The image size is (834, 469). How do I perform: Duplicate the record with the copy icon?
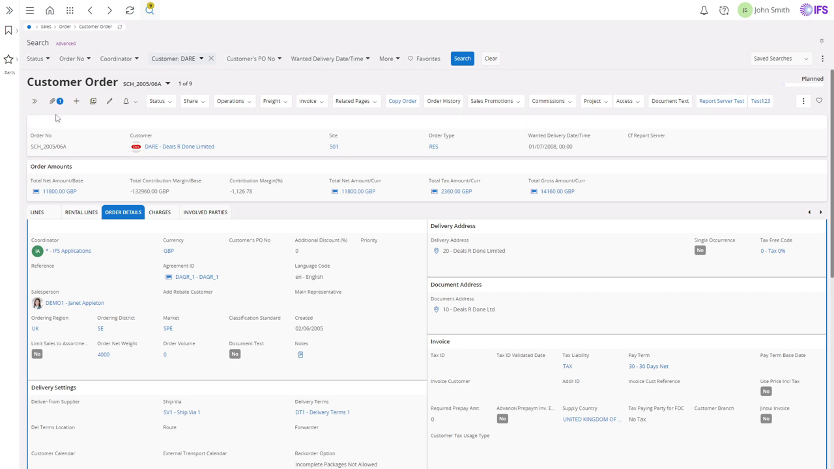93,101
